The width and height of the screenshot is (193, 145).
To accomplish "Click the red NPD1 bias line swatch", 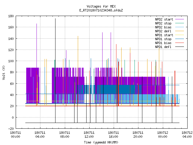I will (x=179, y=43).
